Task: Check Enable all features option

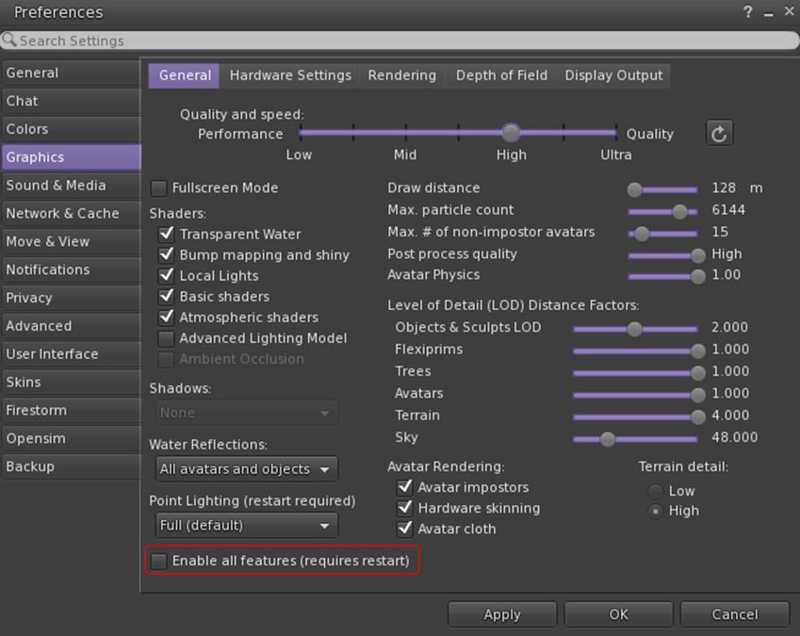Action: click(x=159, y=562)
